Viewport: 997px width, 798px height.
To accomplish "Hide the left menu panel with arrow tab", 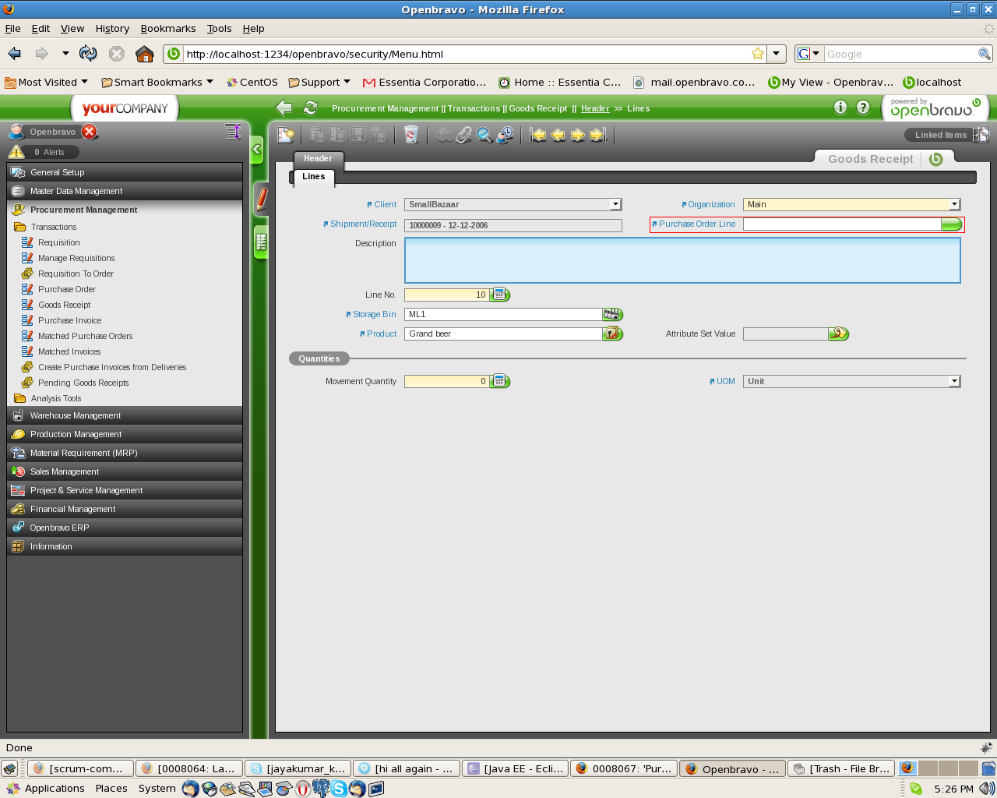I will pyautogui.click(x=257, y=149).
